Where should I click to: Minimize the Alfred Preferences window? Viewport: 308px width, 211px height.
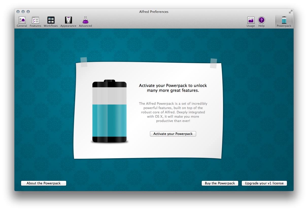(23, 12)
